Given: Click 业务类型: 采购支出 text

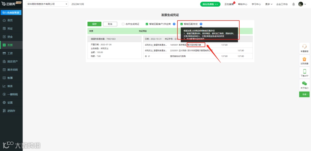Looking at the screenshot, I should (100, 48).
